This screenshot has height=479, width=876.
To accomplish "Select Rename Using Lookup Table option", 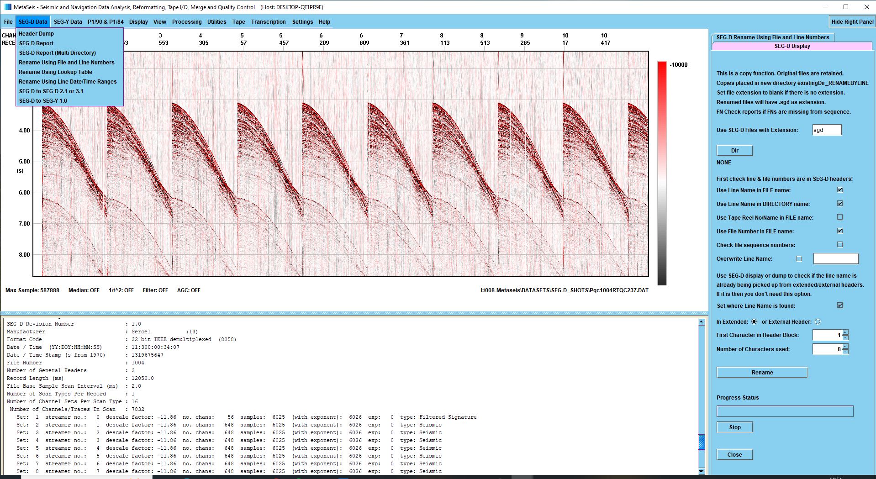I will click(x=55, y=72).
